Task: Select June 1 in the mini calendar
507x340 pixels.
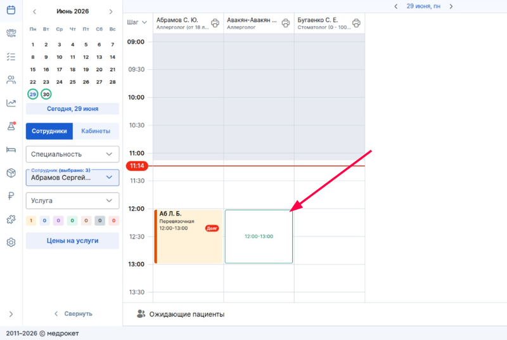Action: tap(33, 44)
